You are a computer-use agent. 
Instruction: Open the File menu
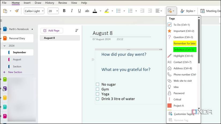(4, 3)
